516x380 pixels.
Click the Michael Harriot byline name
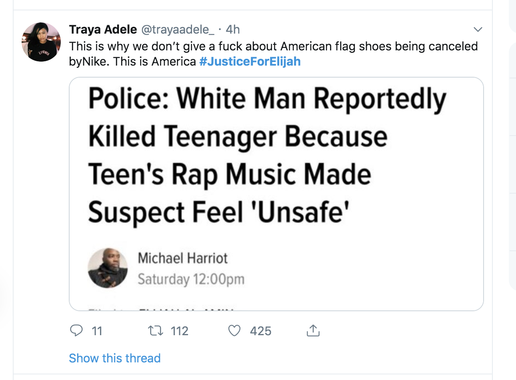(182, 258)
